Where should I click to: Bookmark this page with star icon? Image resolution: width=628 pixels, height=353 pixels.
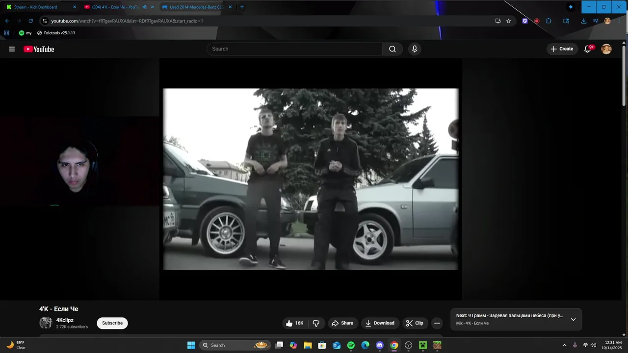click(509, 21)
